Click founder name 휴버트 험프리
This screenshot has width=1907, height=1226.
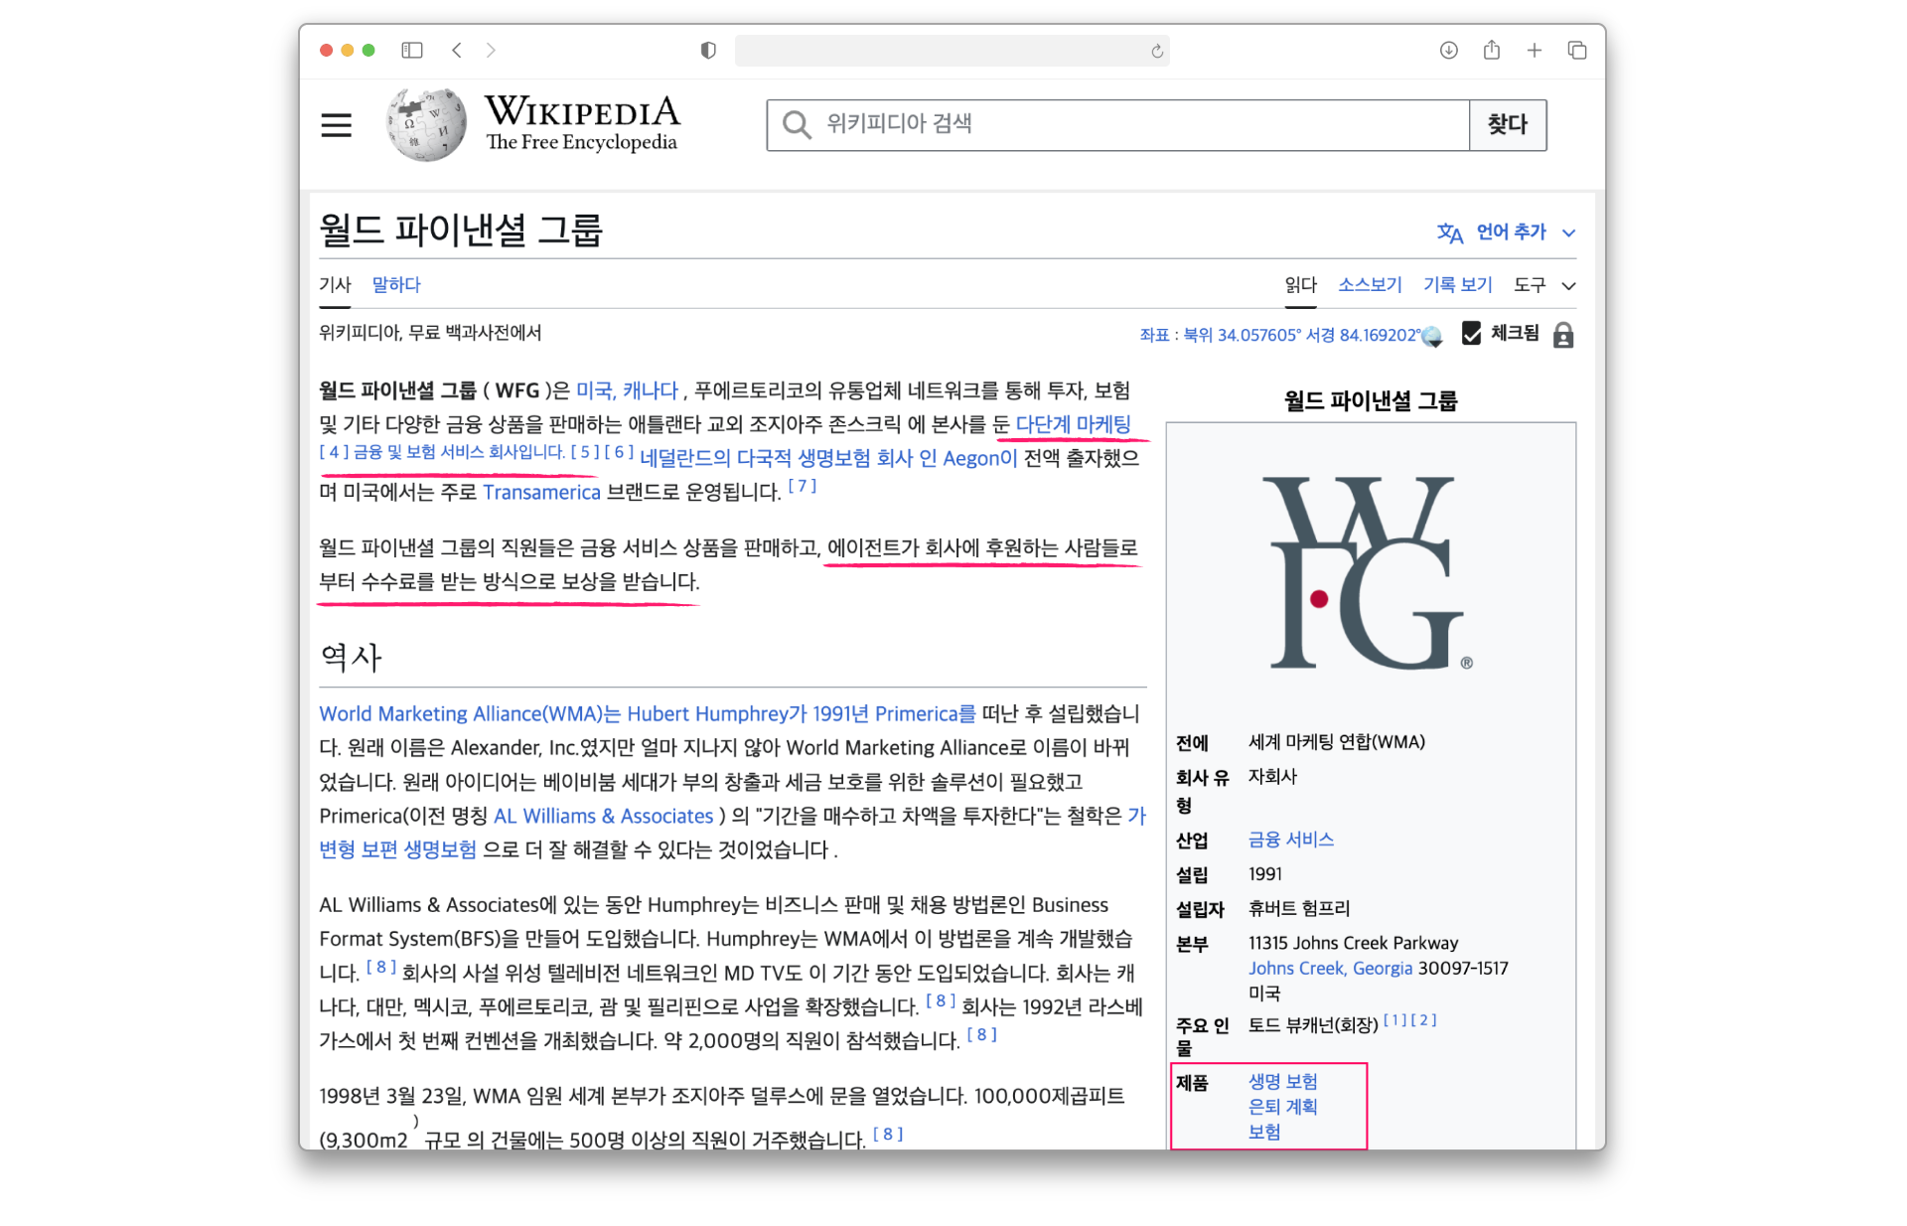click(1299, 908)
